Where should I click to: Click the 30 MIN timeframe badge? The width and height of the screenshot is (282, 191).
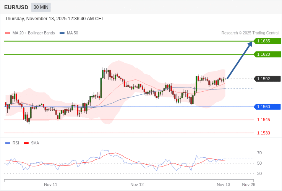[41, 7]
